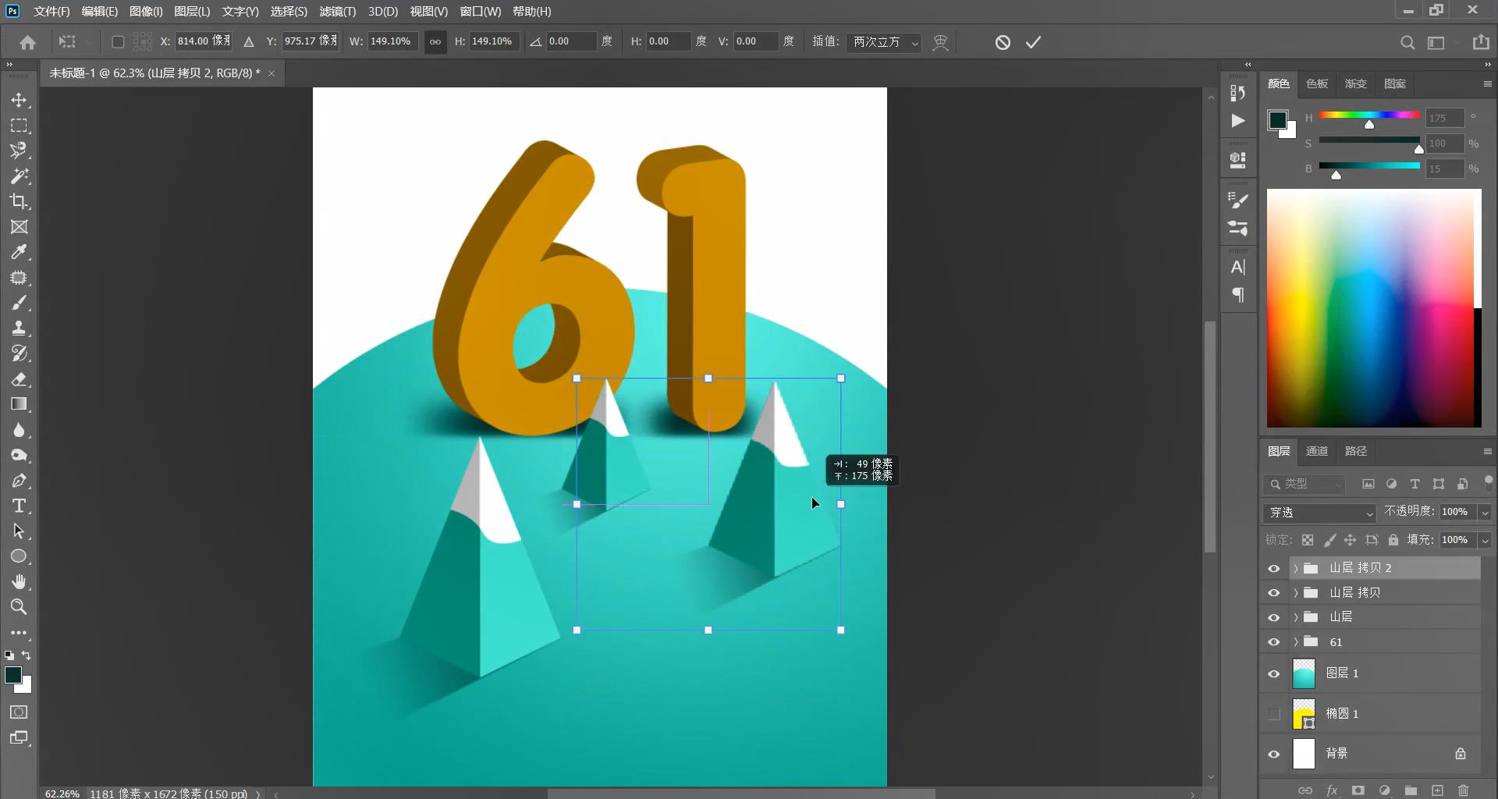Hide the 61 group

click(1274, 642)
